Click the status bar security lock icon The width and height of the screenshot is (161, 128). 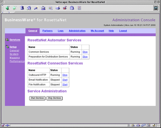click(x=3, y=125)
